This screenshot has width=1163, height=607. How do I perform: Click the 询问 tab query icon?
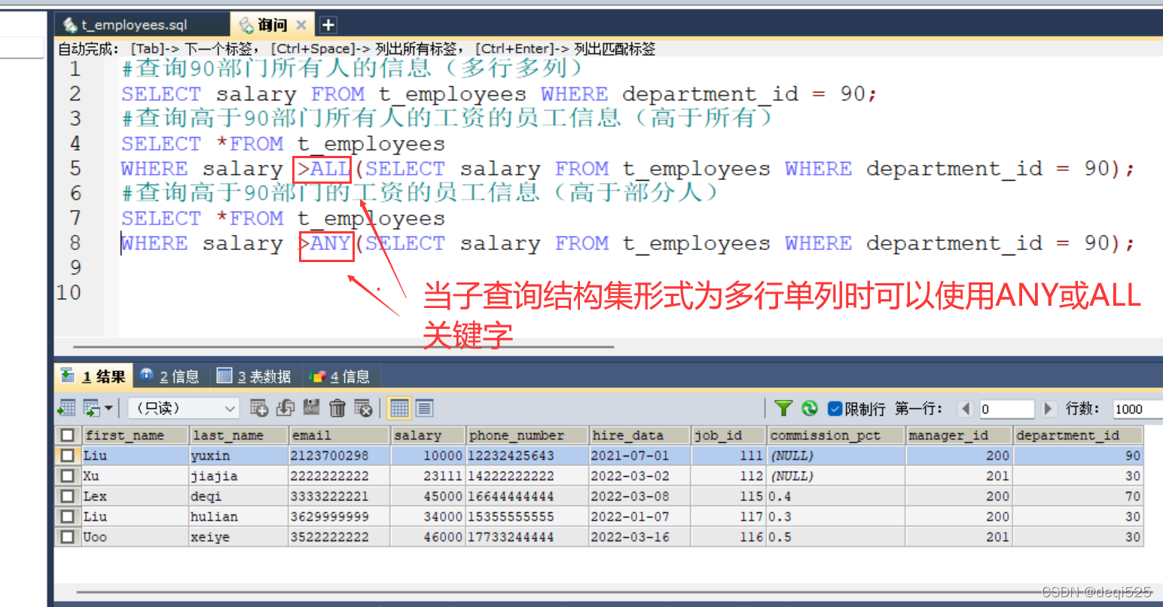coord(246,26)
